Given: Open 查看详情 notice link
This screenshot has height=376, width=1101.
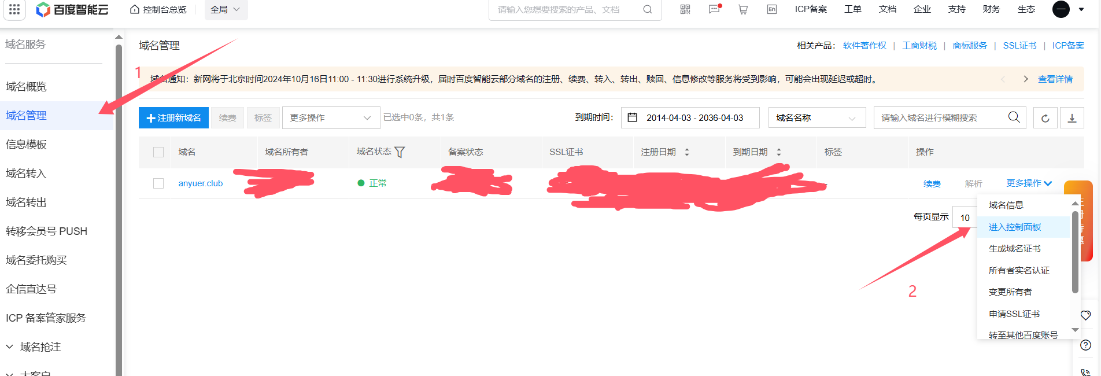Looking at the screenshot, I should click(x=1055, y=79).
